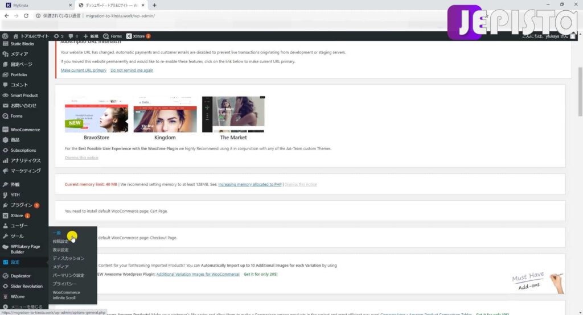Open the Forms admin bar menu

pos(112,36)
